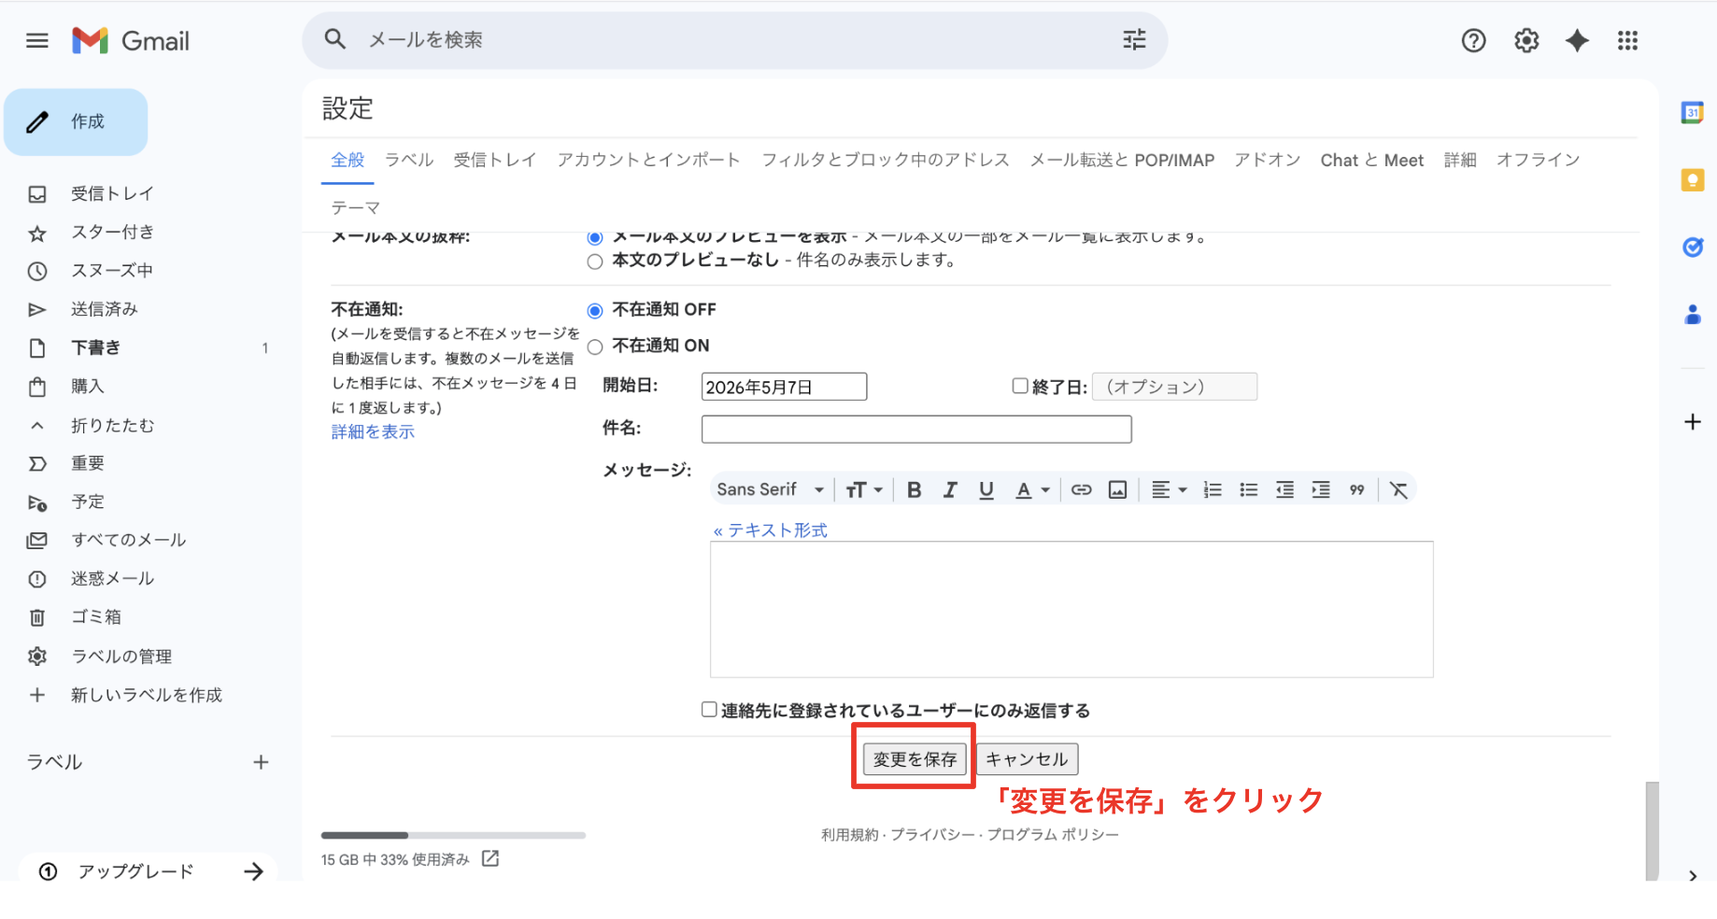Select 本文のプレビューなし radio button
This screenshot has width=1717, height=919.
595,262
